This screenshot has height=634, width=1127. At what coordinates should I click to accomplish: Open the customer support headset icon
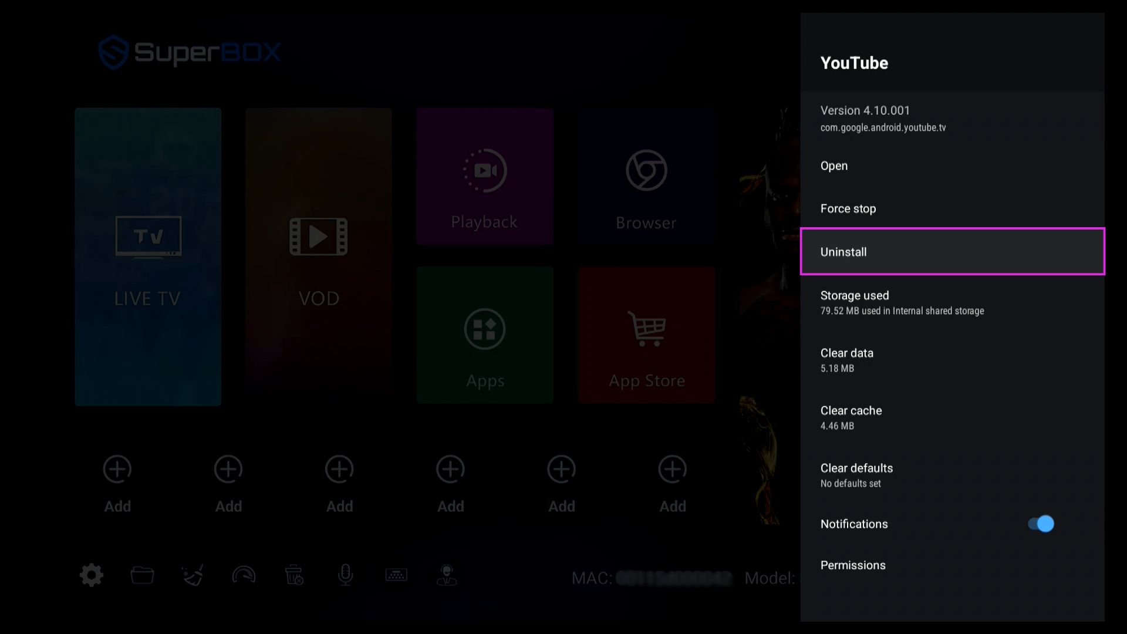click(x=447, y=575)
